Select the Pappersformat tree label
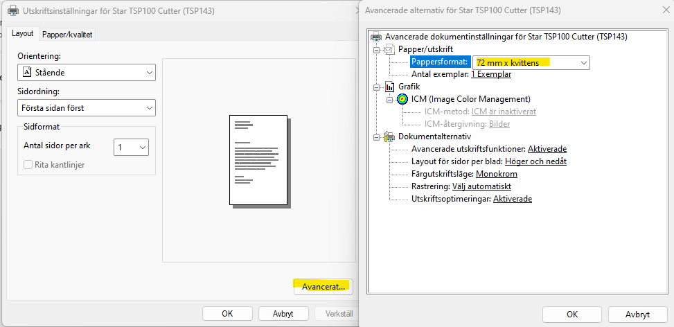This screenshot has width=674, height=327. pyautogui.click(x=439, y=62)
